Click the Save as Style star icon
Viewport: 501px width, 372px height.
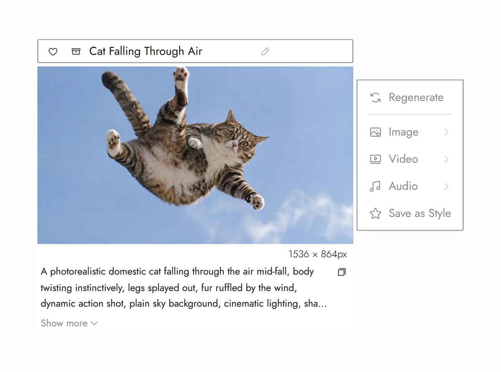pos(375,214)
